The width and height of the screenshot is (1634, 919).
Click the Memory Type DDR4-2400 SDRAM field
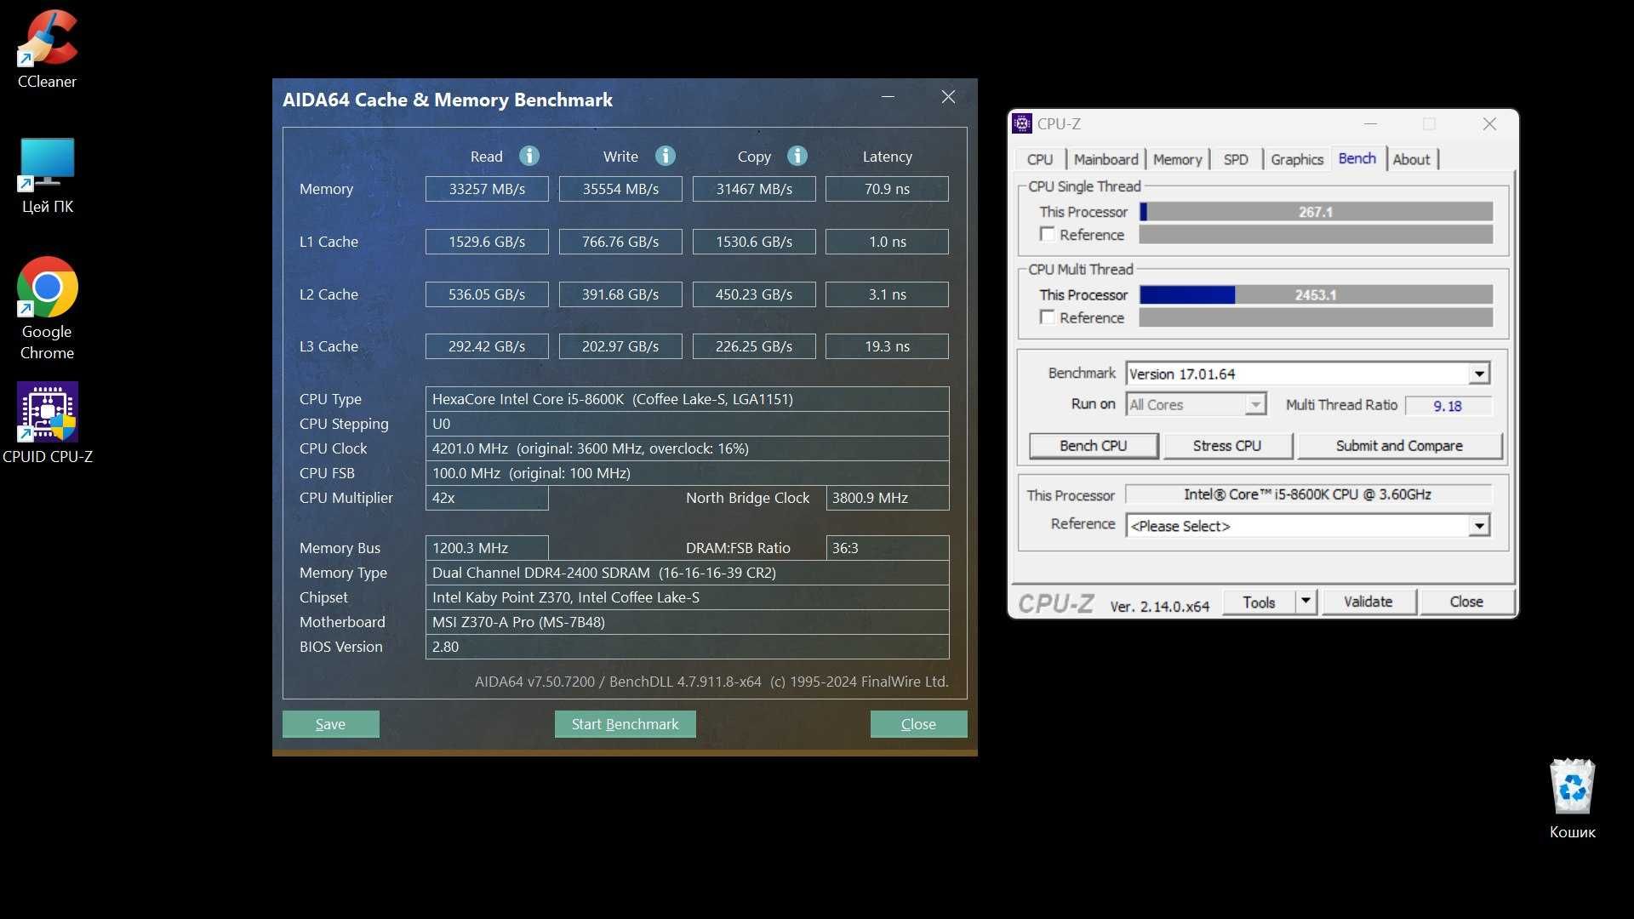coord(687,573)
